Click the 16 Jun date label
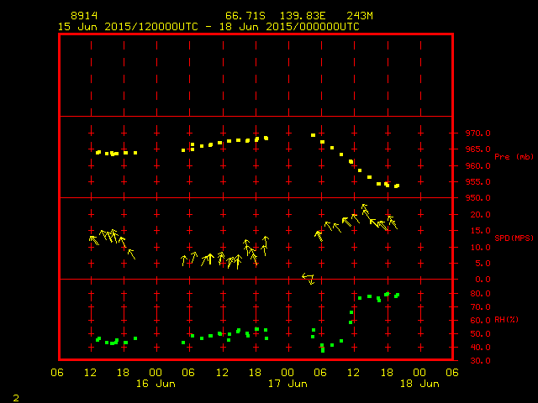 pyautogui.click(x=156, y=384)
